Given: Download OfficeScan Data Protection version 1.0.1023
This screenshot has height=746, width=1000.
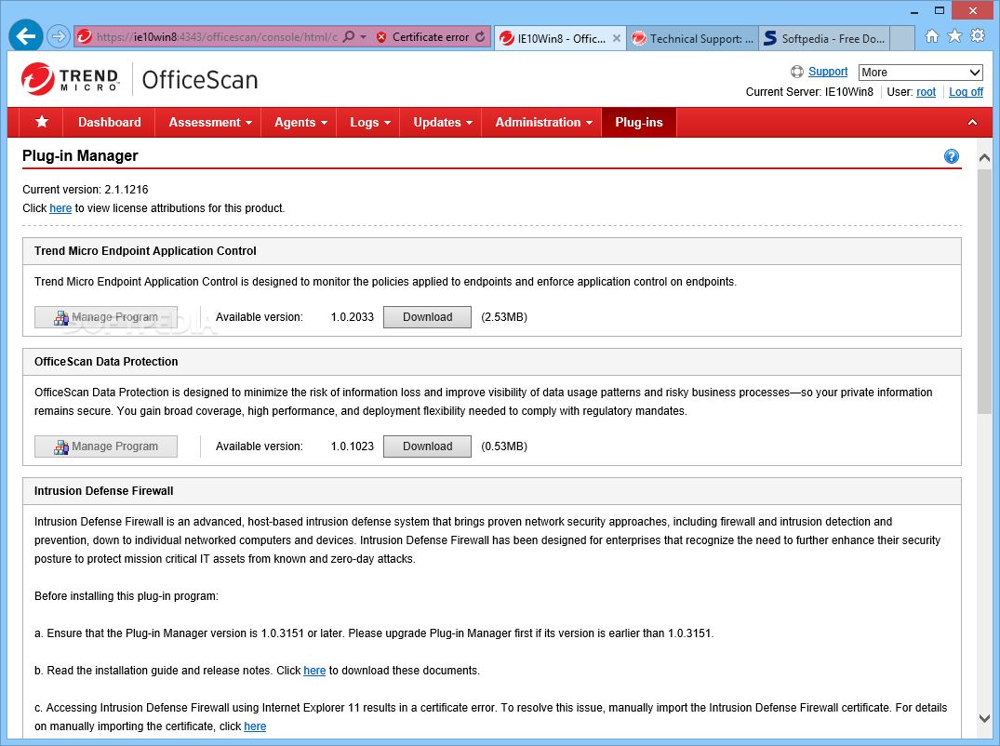Looking at the screenshot, I should click(x=427, y=446).
